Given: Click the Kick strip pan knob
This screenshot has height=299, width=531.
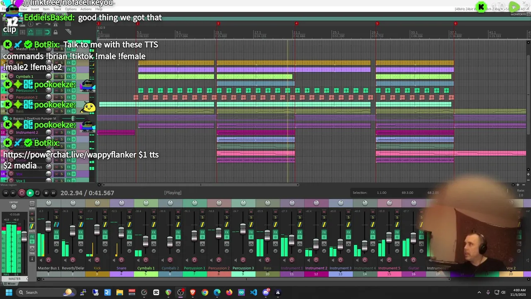Looking at the screenshot, I should (x=97, y=203).
